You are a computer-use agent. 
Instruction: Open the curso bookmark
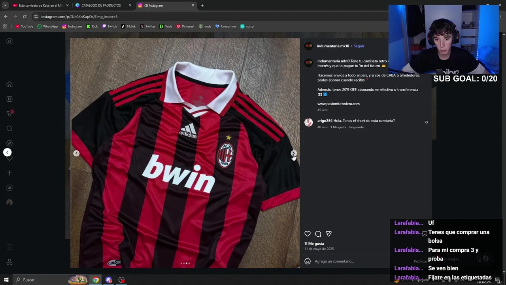point(247,27)
